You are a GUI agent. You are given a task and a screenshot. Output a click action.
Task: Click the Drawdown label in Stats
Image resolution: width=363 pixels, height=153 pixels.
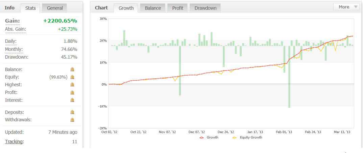(x=17, y=57)
